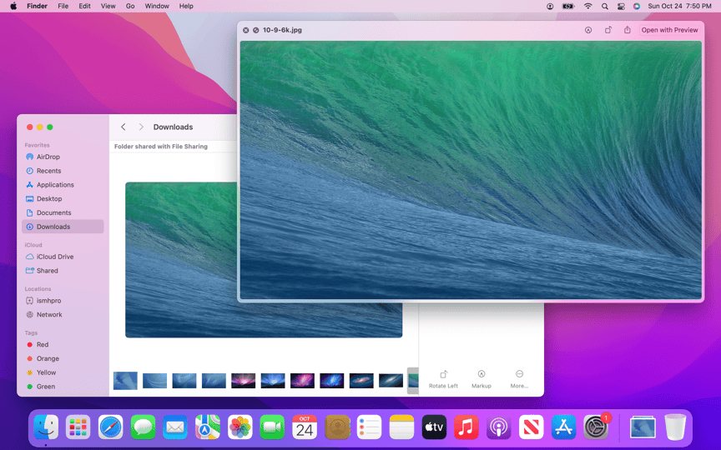Open Reminders app in the Dock
721x450 pixels.
[369, 427]
